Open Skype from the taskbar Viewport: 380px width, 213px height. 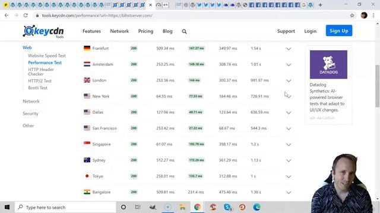(x=227, y=207)
